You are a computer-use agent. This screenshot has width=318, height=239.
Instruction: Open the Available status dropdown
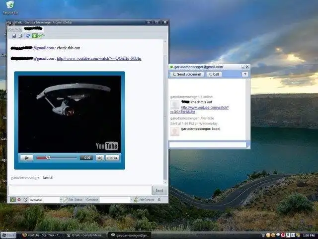click(61, 200)
